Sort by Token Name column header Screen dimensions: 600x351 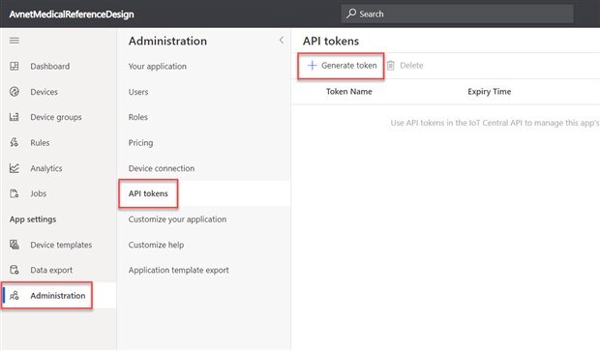point(349,92)
